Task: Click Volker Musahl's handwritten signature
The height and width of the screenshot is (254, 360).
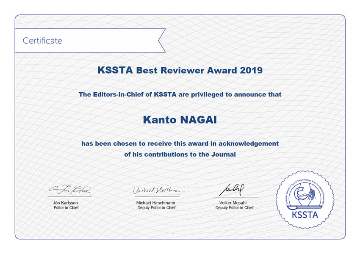Action: [232, 190]
